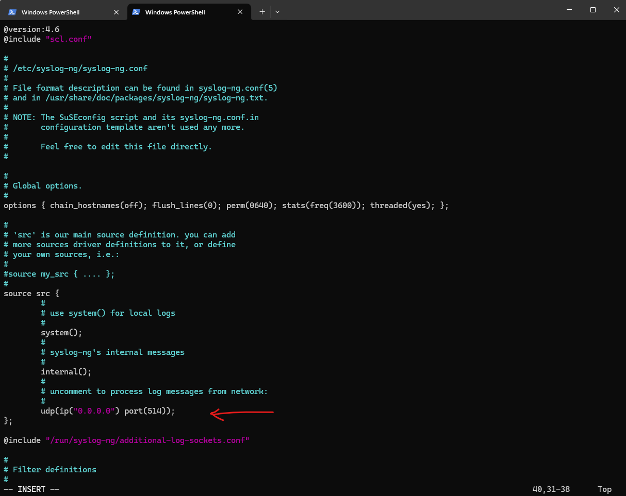
Task: Close the active Windows PowerShell tab
Action: [x=240, y=12]
